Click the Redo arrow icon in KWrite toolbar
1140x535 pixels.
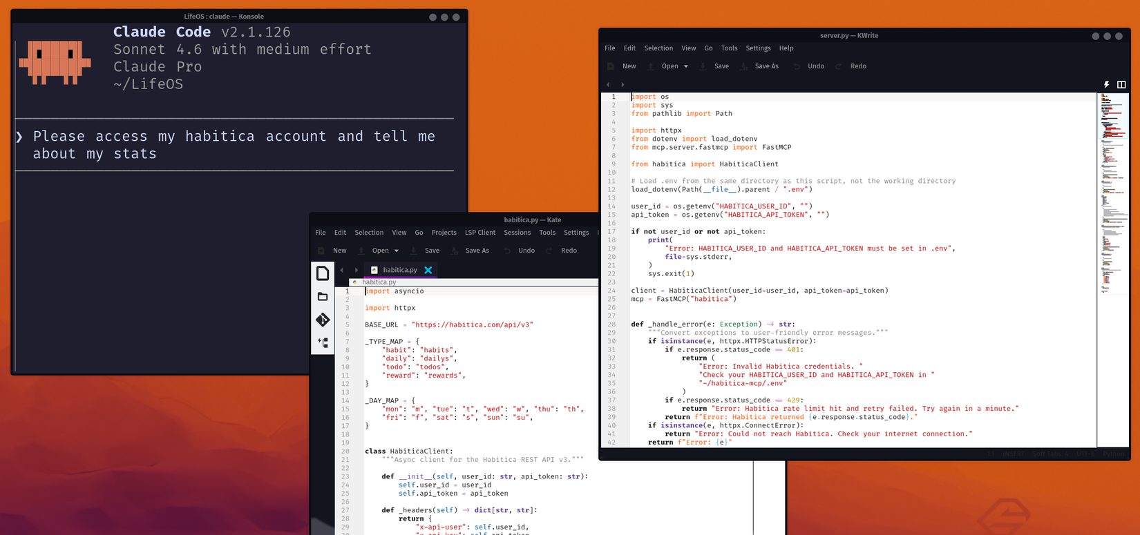click(839, 66)
